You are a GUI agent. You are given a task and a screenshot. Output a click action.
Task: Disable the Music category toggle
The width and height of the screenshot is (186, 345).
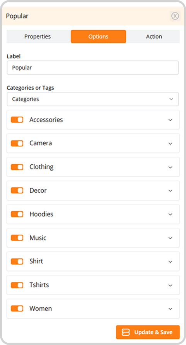[17, 238]
